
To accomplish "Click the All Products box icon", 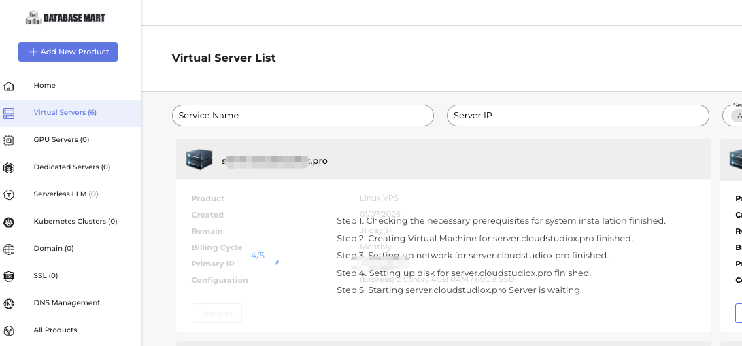I will click(9, 331).
